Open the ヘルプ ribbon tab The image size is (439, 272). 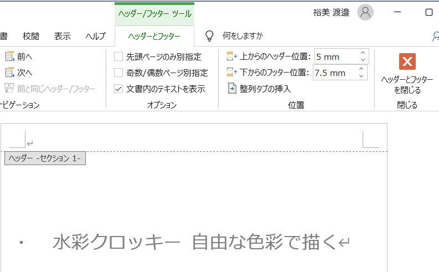click(95, 36)
